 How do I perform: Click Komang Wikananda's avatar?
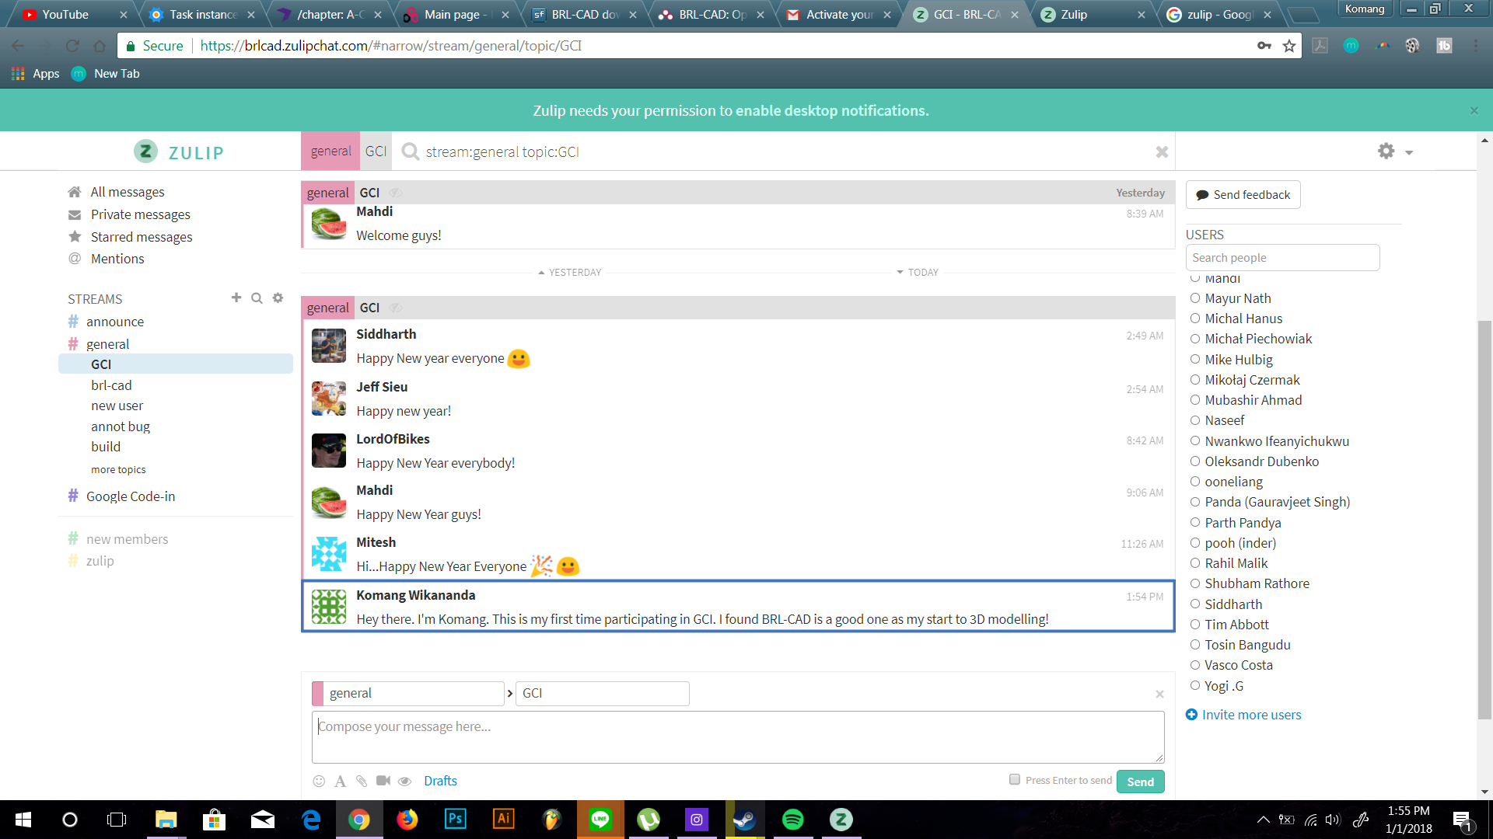[x=328, y=607]
